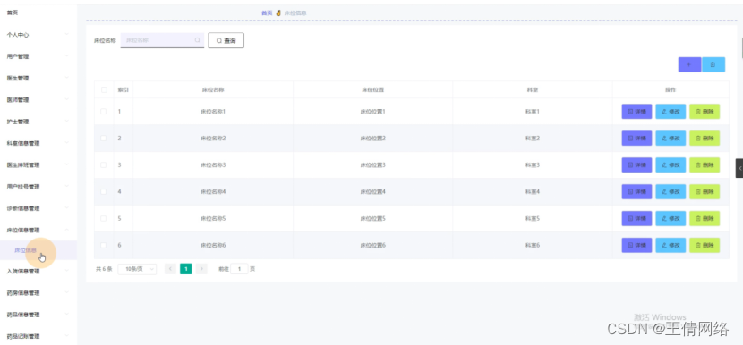The height and width of the screenshot is (345, 743).
Task: Click 修改 edit button for 床位名称6
Action: [670, 245]
